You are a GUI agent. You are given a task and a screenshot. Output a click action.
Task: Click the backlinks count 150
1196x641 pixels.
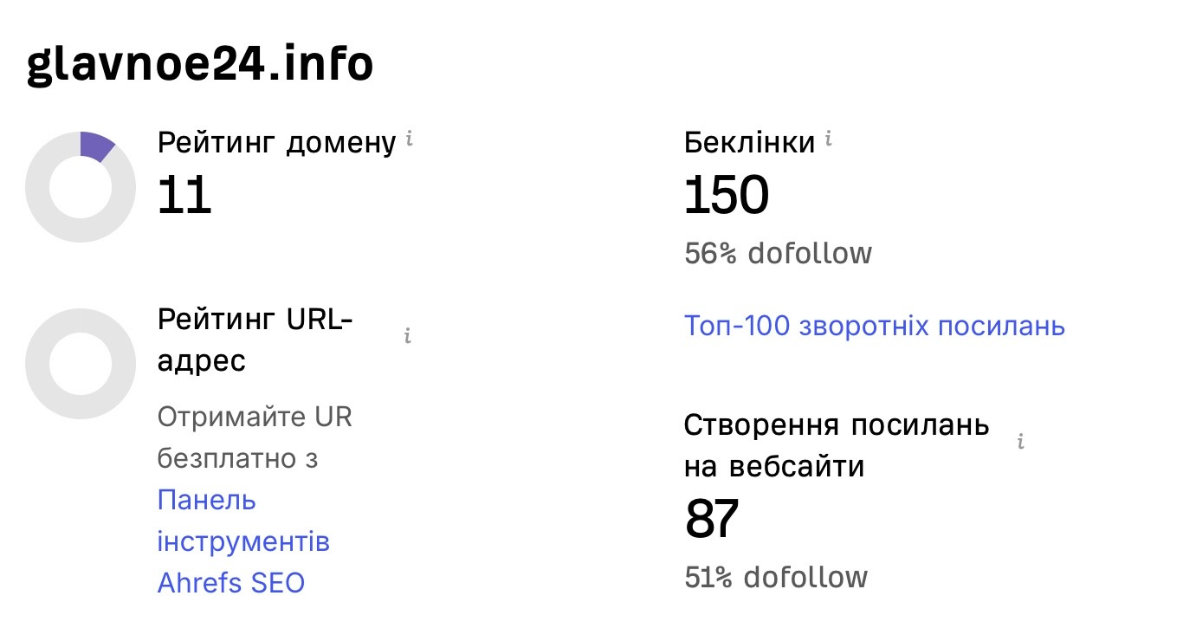click(x=726, y=195)
